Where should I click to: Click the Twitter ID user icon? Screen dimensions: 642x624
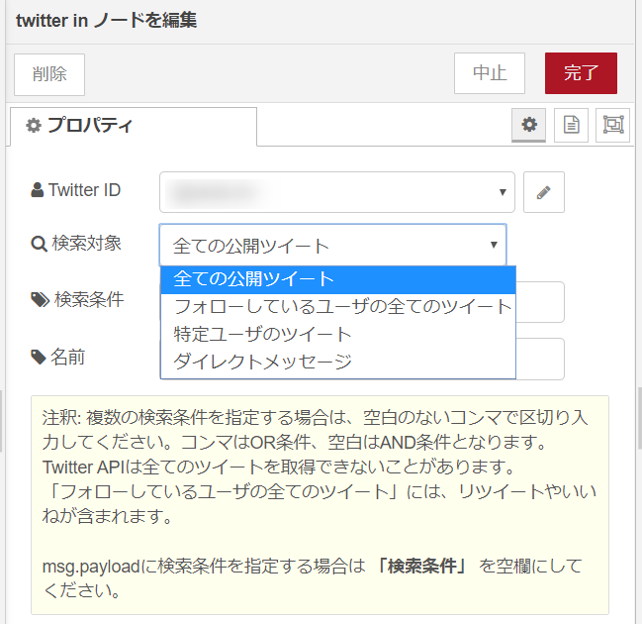coord(38,190)
